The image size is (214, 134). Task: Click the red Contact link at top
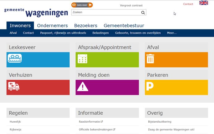click(x=188, y=4)
